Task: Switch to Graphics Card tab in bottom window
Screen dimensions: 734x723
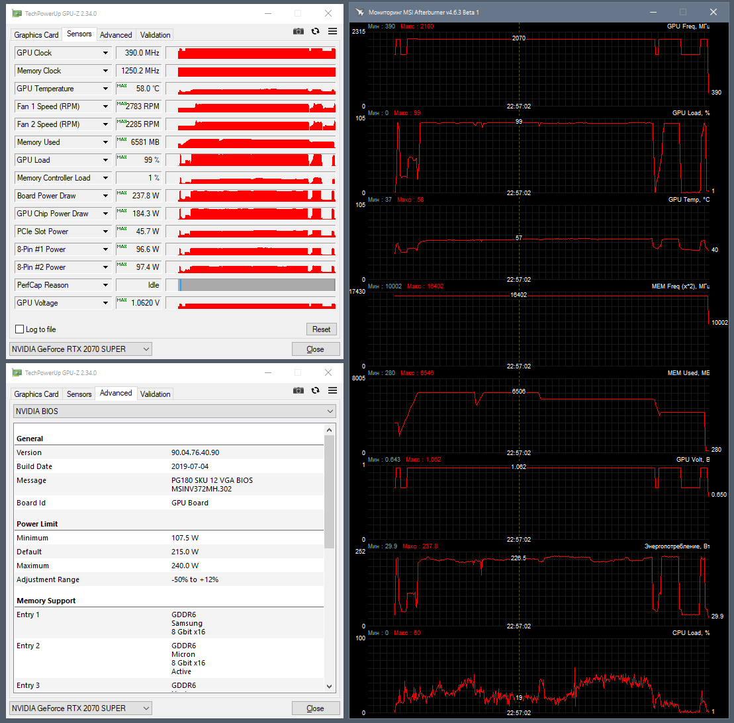Action: 36,394
